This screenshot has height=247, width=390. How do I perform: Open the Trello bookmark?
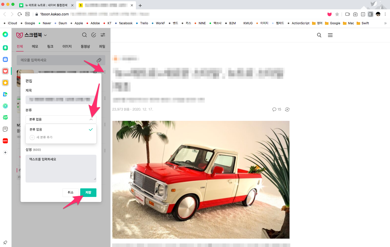click(x=142, y=23)
